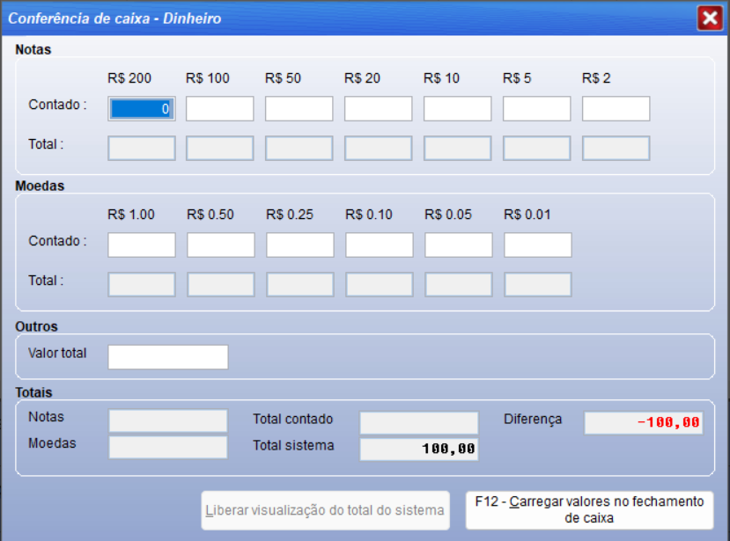Focus the R$ 0.01 coins counted input

[x=537, y=245]
